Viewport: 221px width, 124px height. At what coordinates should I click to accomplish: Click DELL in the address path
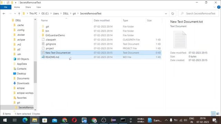tap(66, 13)
